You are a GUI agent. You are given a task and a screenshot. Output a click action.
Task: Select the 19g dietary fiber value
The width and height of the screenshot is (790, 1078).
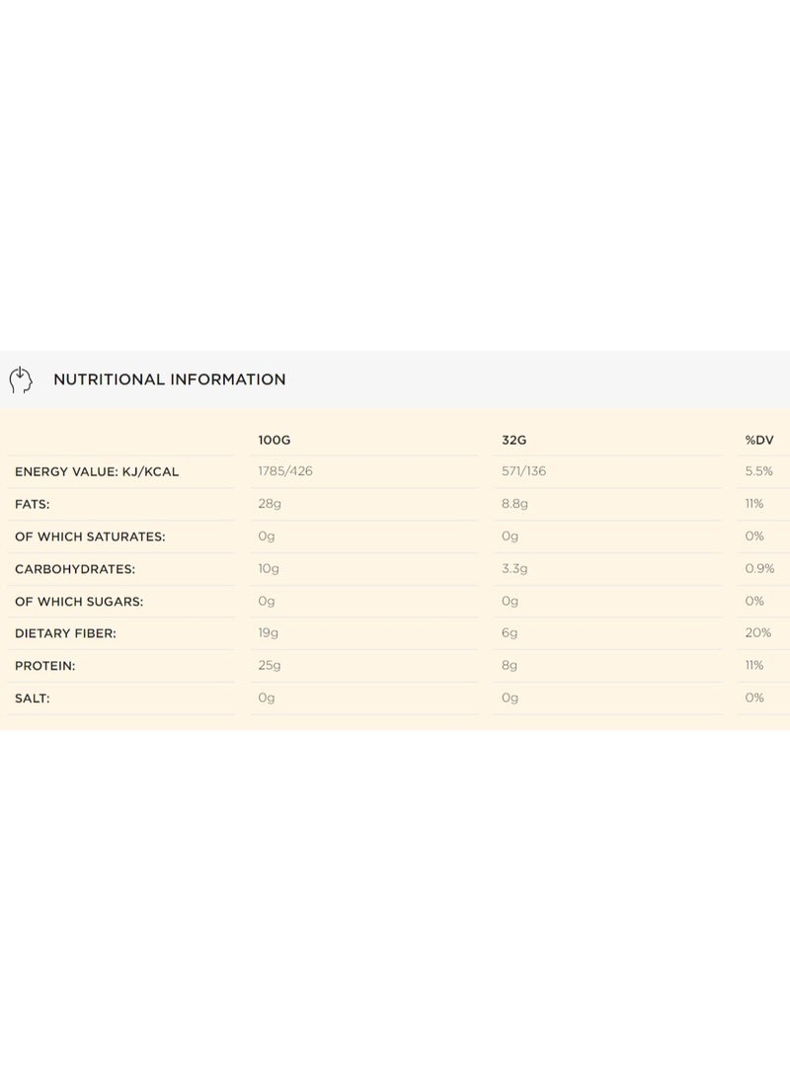pos(269,633)
